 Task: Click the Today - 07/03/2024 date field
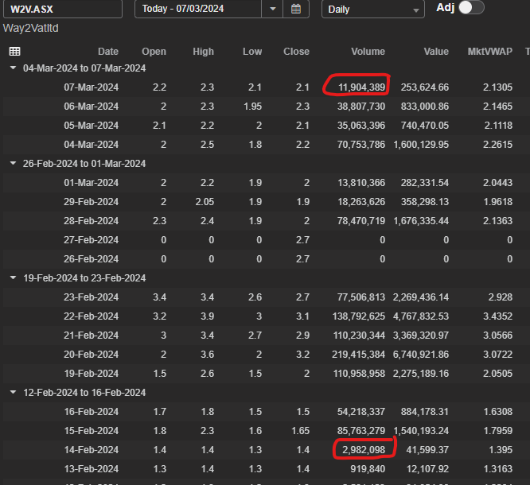pos(198,9)
